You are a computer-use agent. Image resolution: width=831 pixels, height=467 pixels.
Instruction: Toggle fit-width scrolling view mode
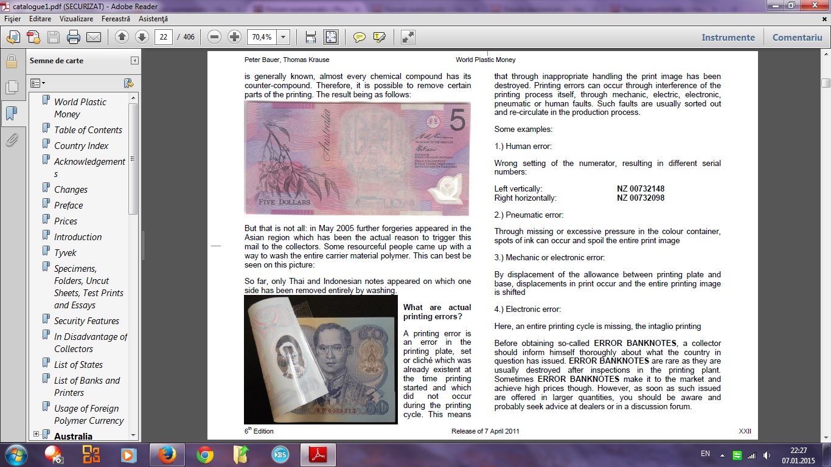(310, 37)
